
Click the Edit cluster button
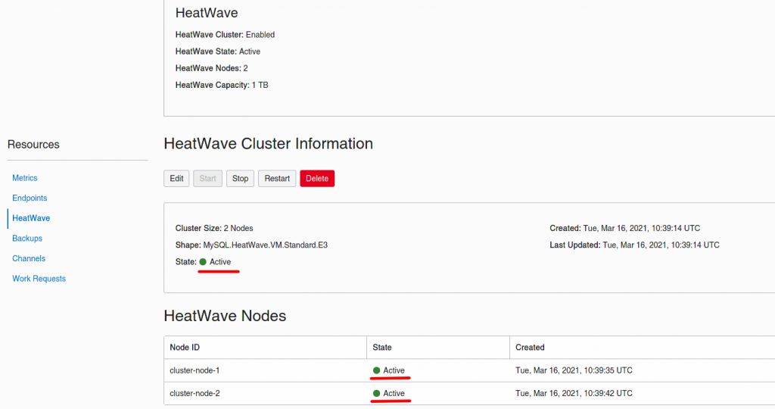point(176,179)
